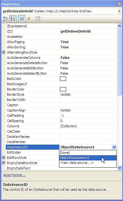Expand AlternatingRowStyle property
123x201 pixels.
coord(4,52)
